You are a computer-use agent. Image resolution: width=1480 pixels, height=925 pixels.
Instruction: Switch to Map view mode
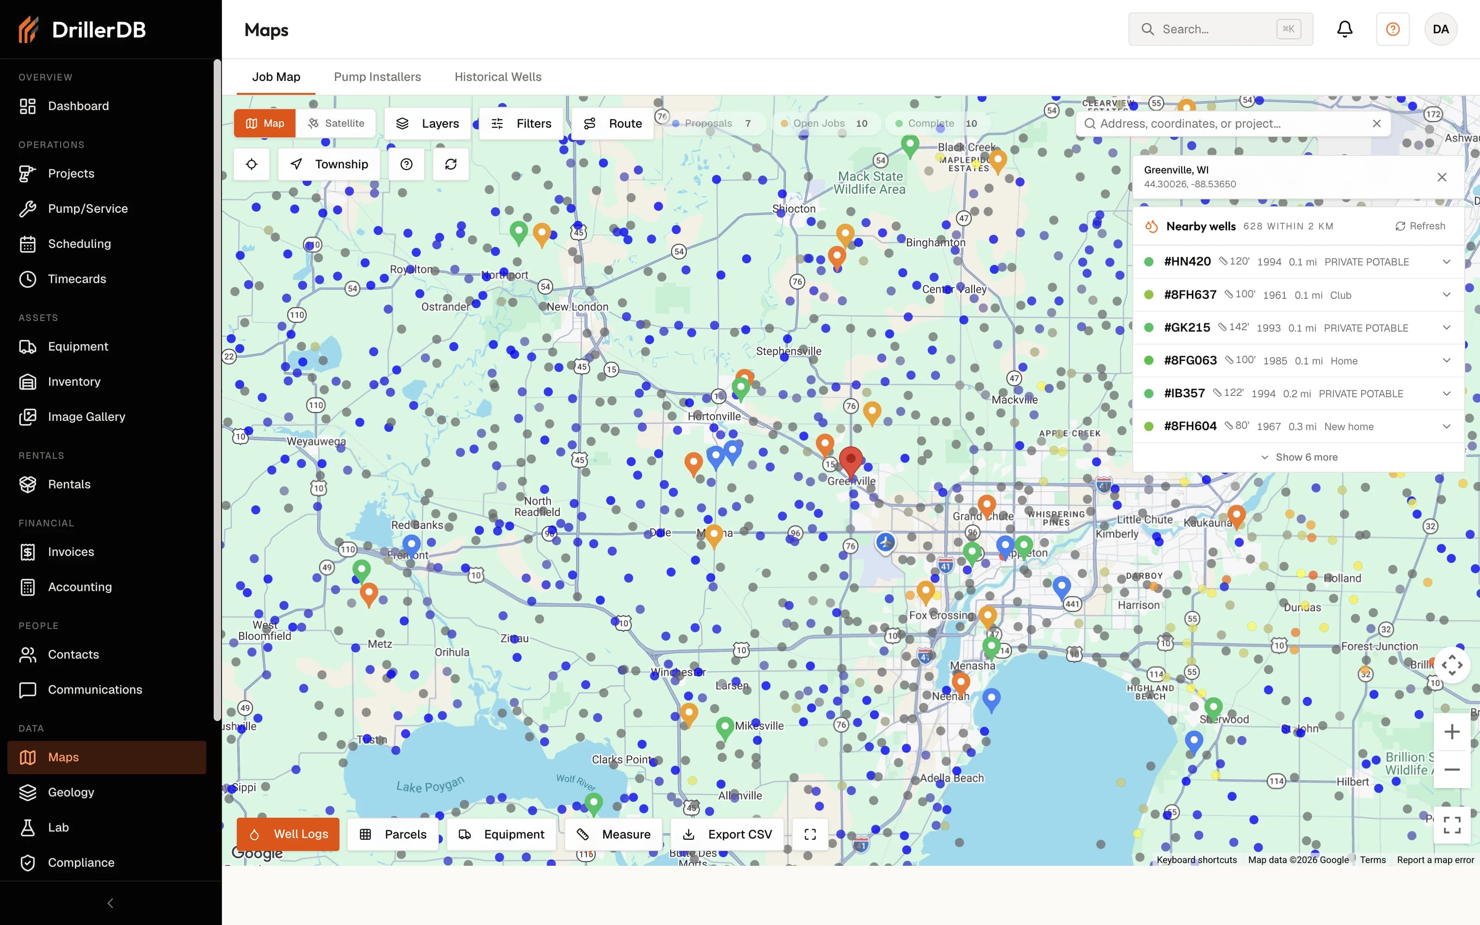[x=265, y=123]
